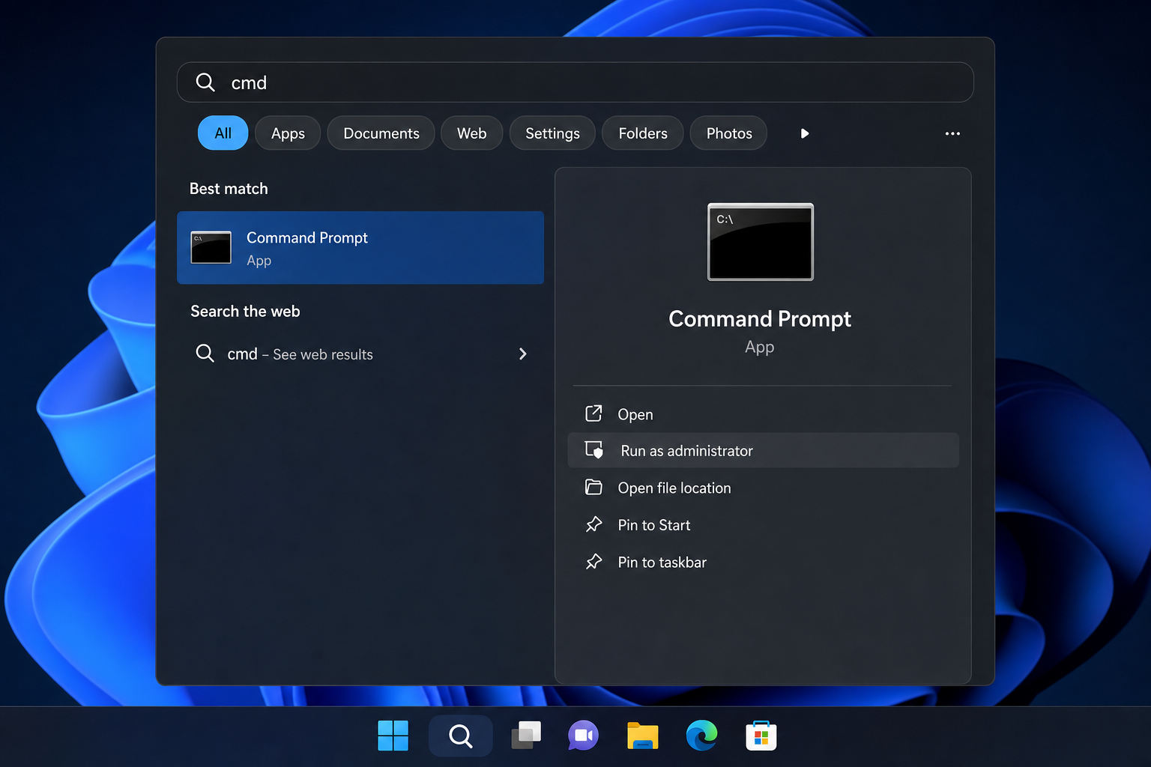Click the folder icon for Open file location
The image size is (1151, 767).
click(x=593, y=487)
